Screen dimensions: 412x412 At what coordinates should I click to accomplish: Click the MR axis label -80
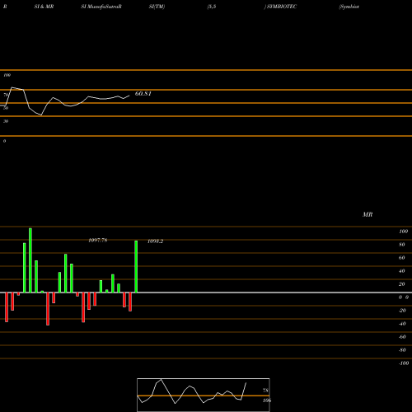402,350
